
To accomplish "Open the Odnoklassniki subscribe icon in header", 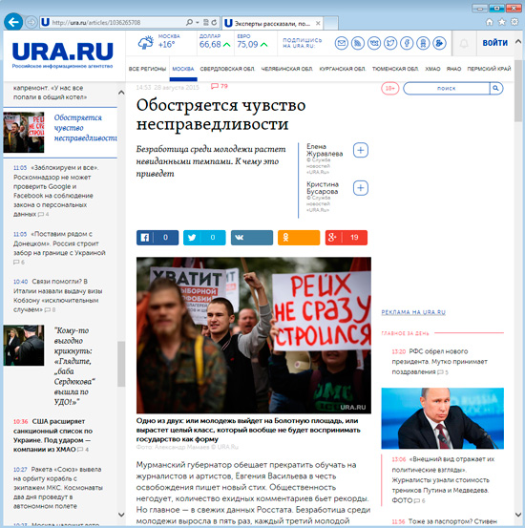I will click(x=423, y=43).
